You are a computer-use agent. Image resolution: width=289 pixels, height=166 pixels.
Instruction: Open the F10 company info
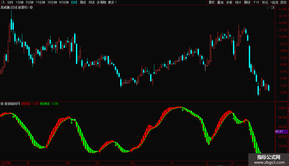(x=256, y=2)
